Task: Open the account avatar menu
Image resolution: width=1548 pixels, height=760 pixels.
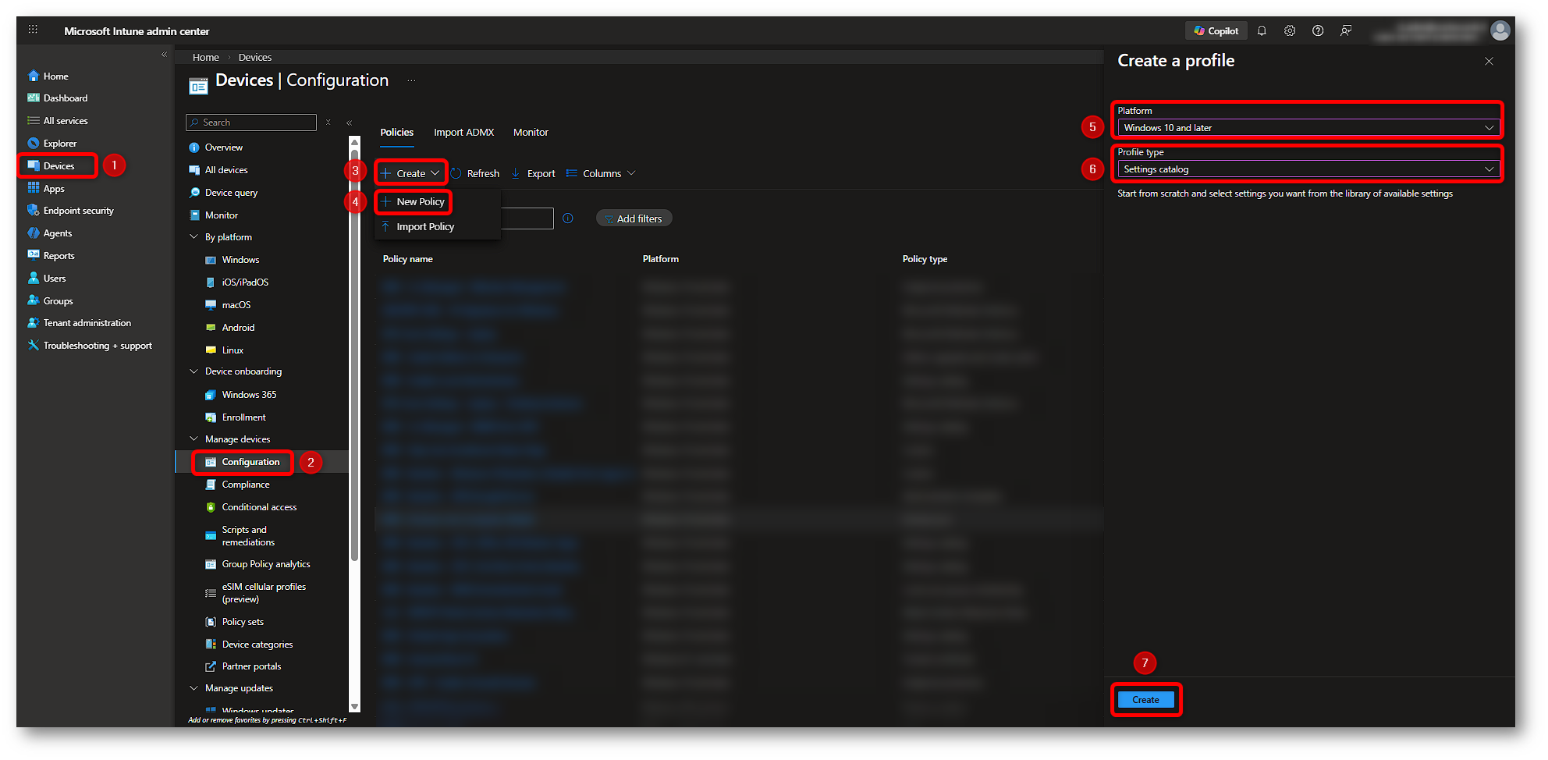Action: click(1500, 30)
